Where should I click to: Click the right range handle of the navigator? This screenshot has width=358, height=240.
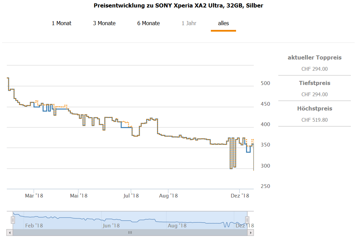point(247,220)
